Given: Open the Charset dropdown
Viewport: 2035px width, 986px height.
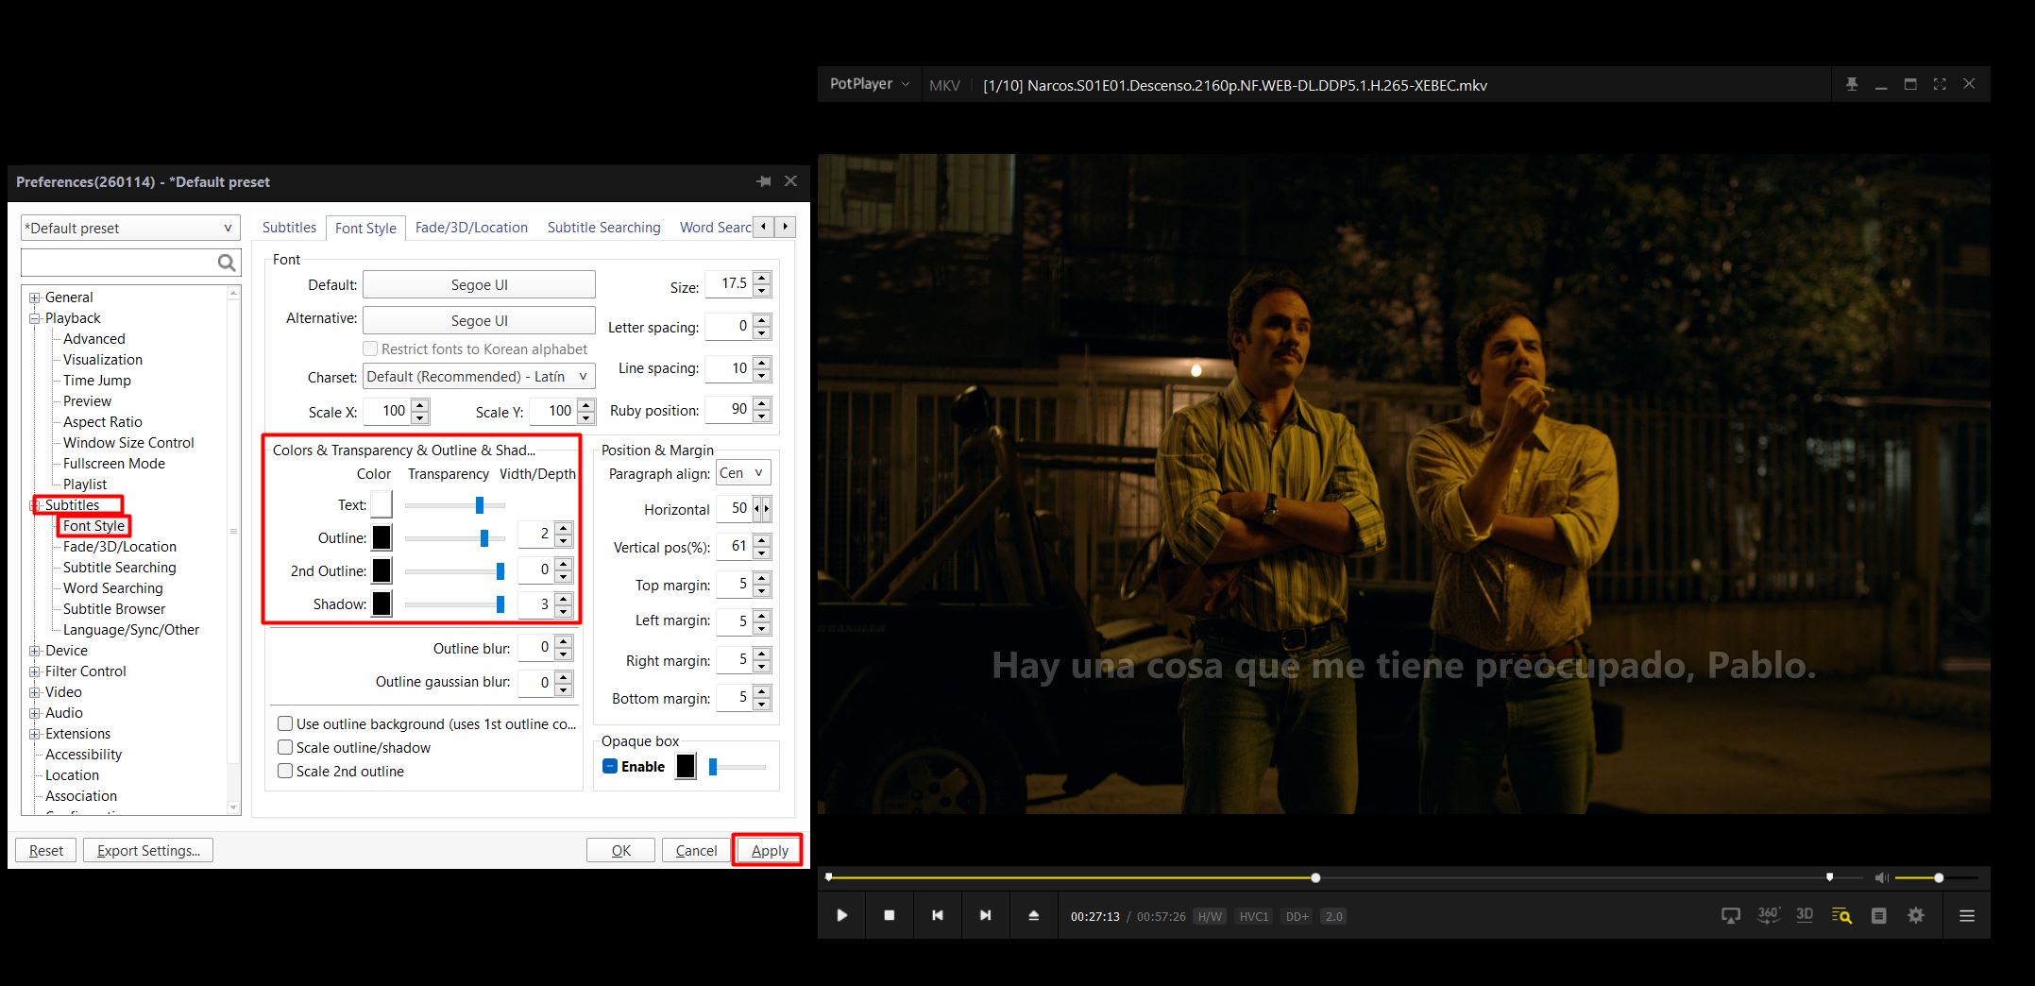Looking at the screenshot, I should tap(479, 376).
